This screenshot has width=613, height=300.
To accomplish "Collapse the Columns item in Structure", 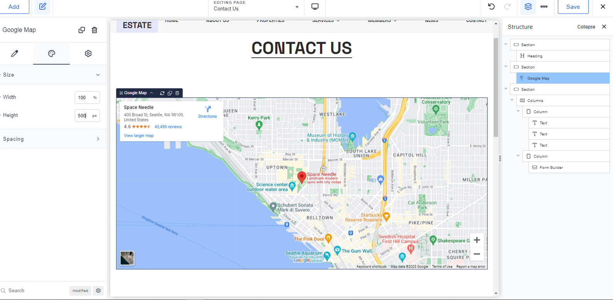I will point(512,100).
